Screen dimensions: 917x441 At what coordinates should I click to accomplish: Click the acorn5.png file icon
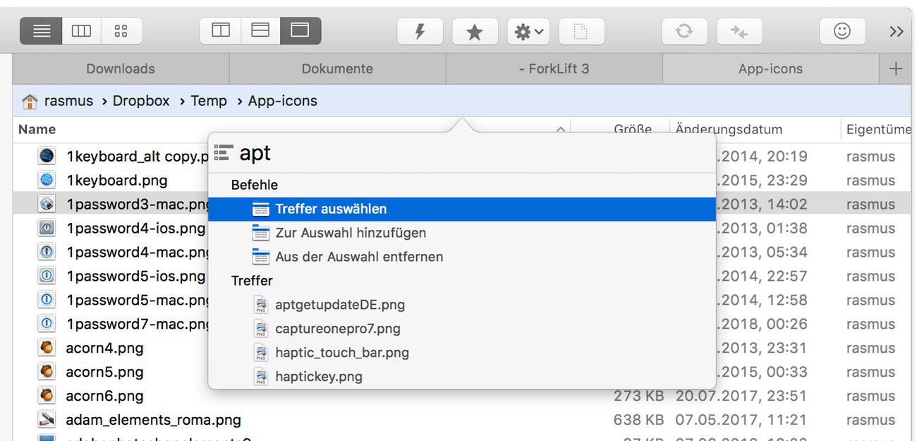(x=47, y=372)
